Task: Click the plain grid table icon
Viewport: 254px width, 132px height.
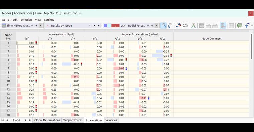Action: (x=231, y=26)
